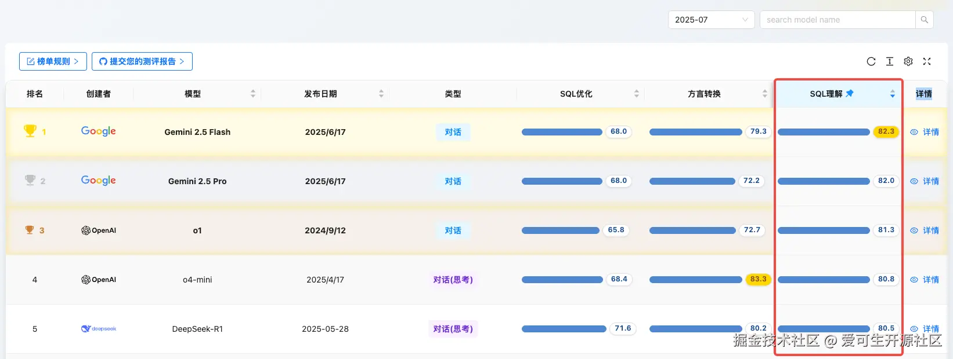This screenshot has width=953, height=359.
Task: Toggle fullscreen table view icon
Action: pyautogui.click(x=927, y=61)
